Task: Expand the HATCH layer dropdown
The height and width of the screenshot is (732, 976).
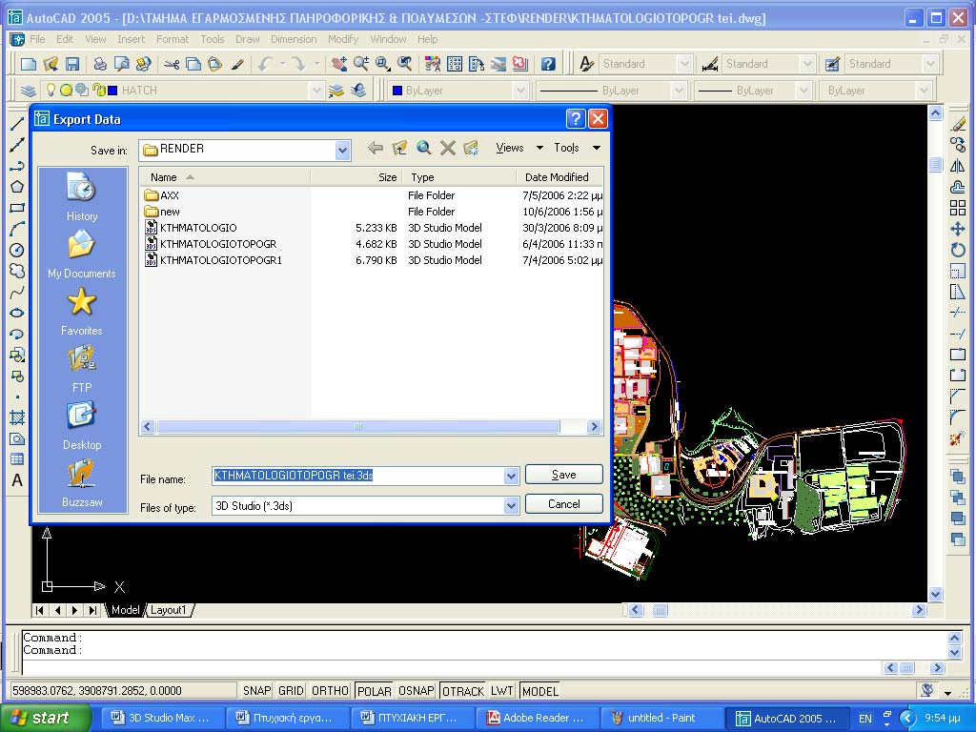Action: click(316, 91)
